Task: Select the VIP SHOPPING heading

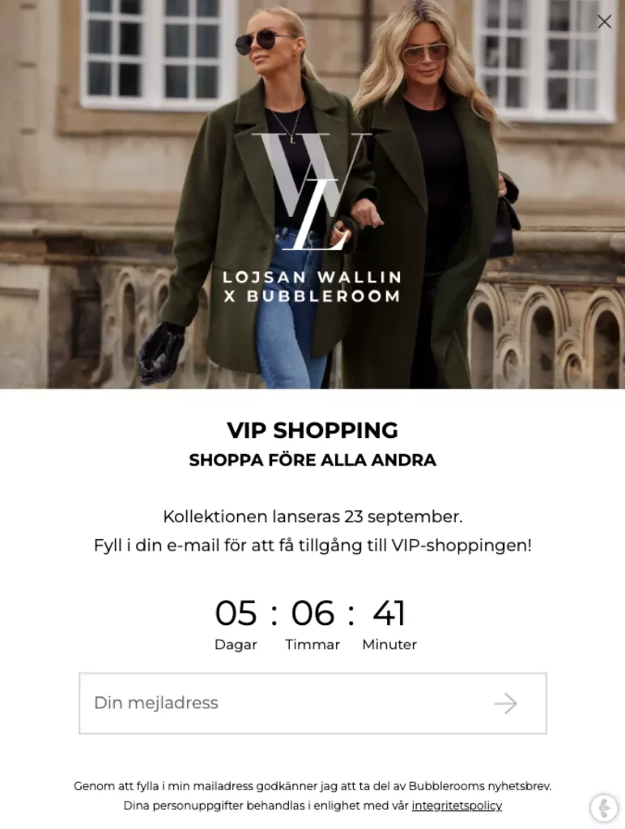Action: (x=312, y=430)
